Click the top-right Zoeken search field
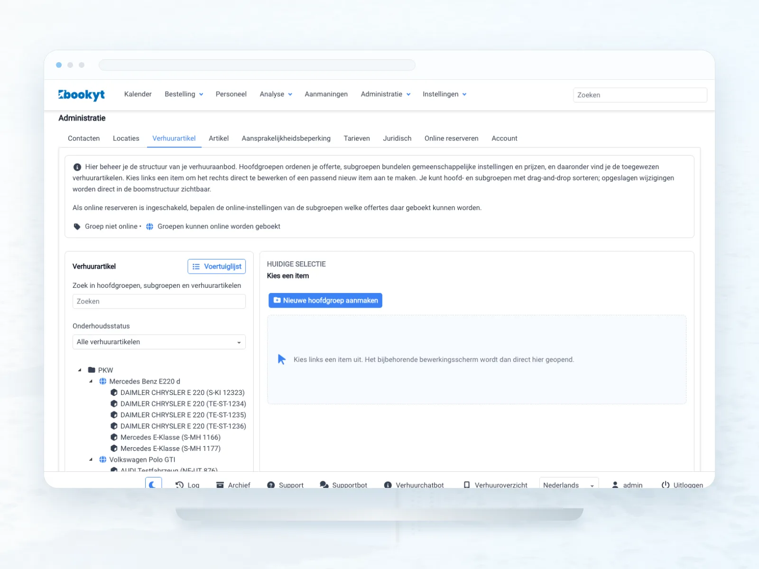Screen dimensions: 759x569 pyautogui.click(x=640, y=95)
